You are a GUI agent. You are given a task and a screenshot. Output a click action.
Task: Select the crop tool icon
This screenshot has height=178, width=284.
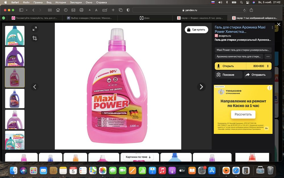point(35,38)
